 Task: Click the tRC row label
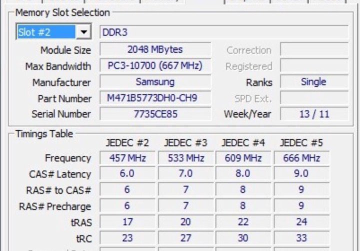coord(84,238)
